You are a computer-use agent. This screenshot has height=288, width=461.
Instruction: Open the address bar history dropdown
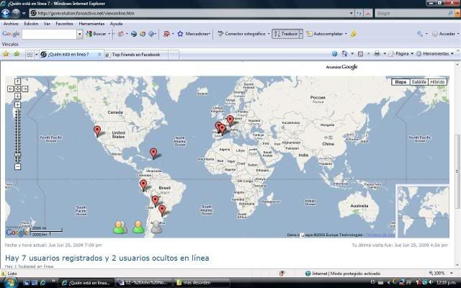[351, 13]
